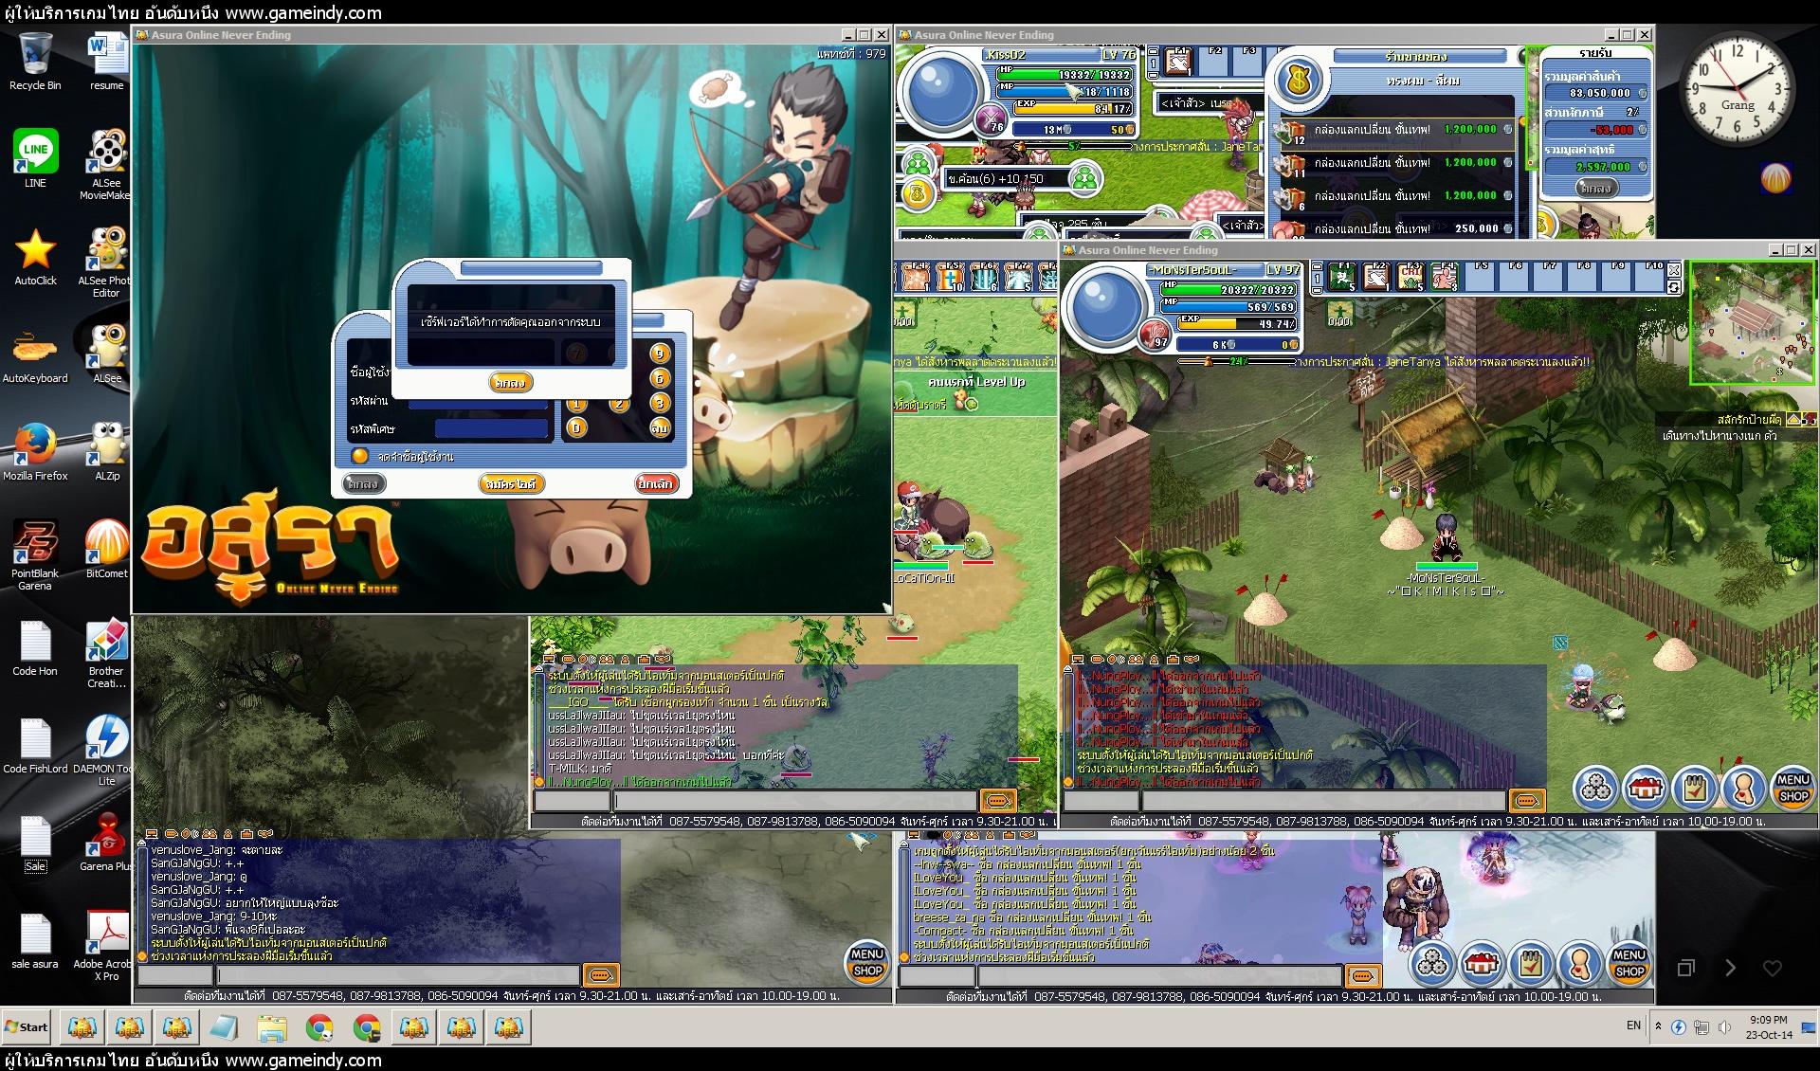Click the EN language indicator

click(x=1633, y=1026)
